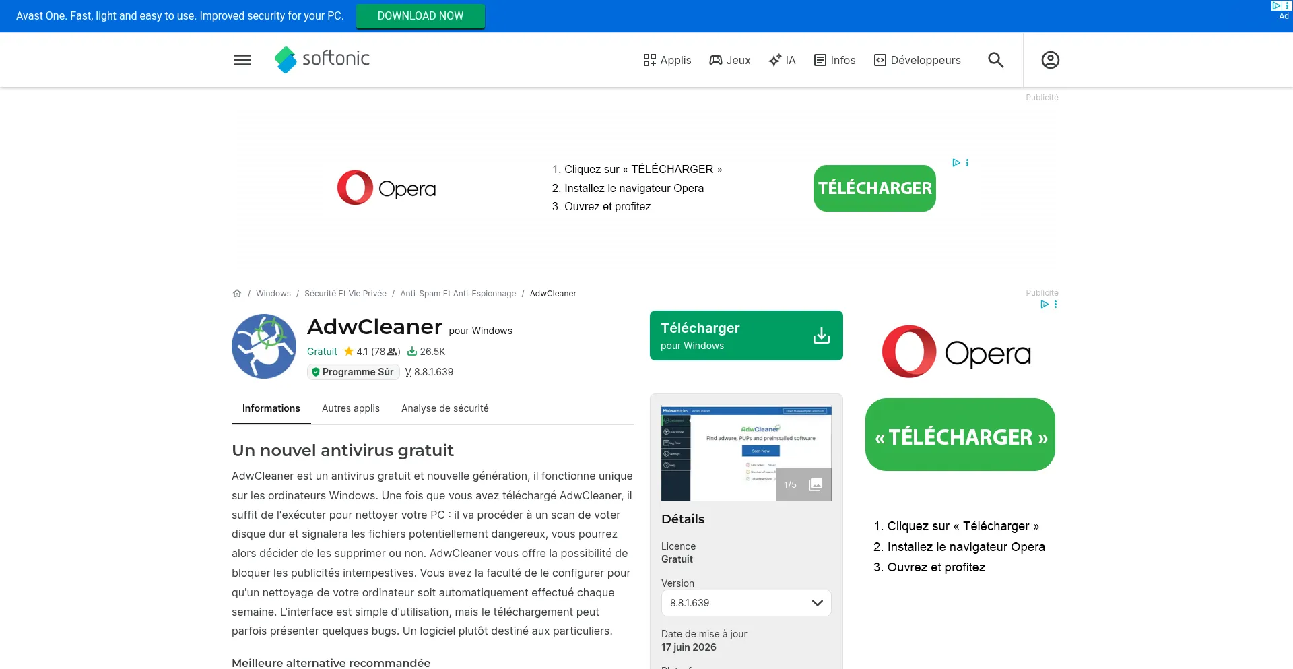Click the AdwCleaner app icon
Screen dimensions: 1293x669
[x=264, y=346]
